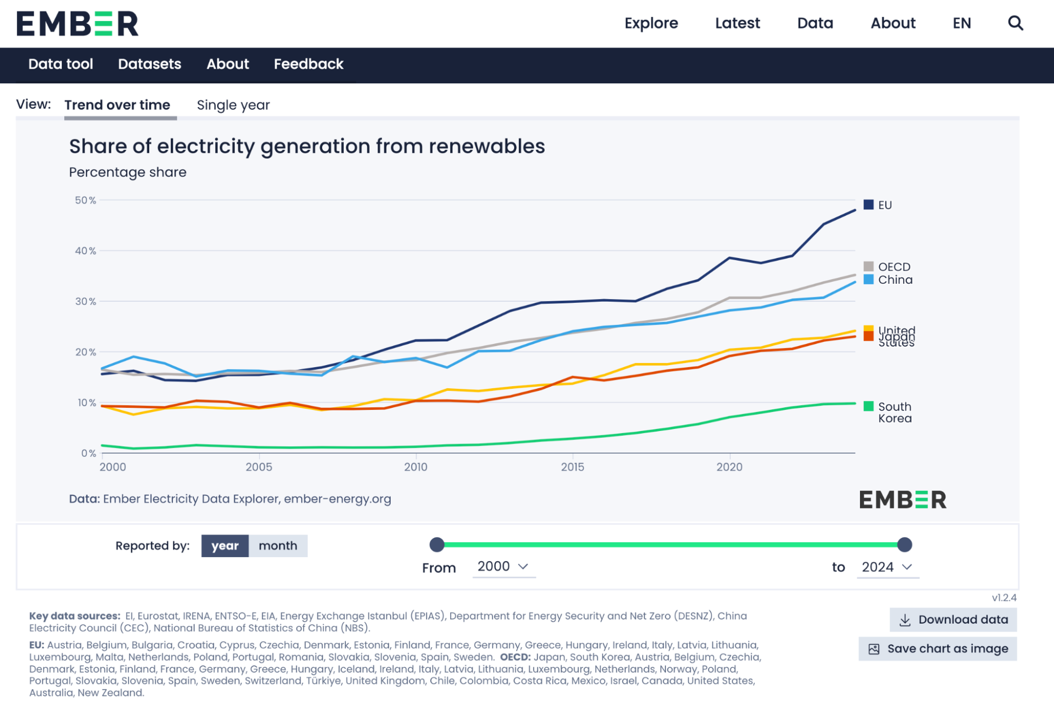The height and width of the screenshot is (718, 1054).
Task: Click the EU legend color square
Action: click(x=868, y=205)
